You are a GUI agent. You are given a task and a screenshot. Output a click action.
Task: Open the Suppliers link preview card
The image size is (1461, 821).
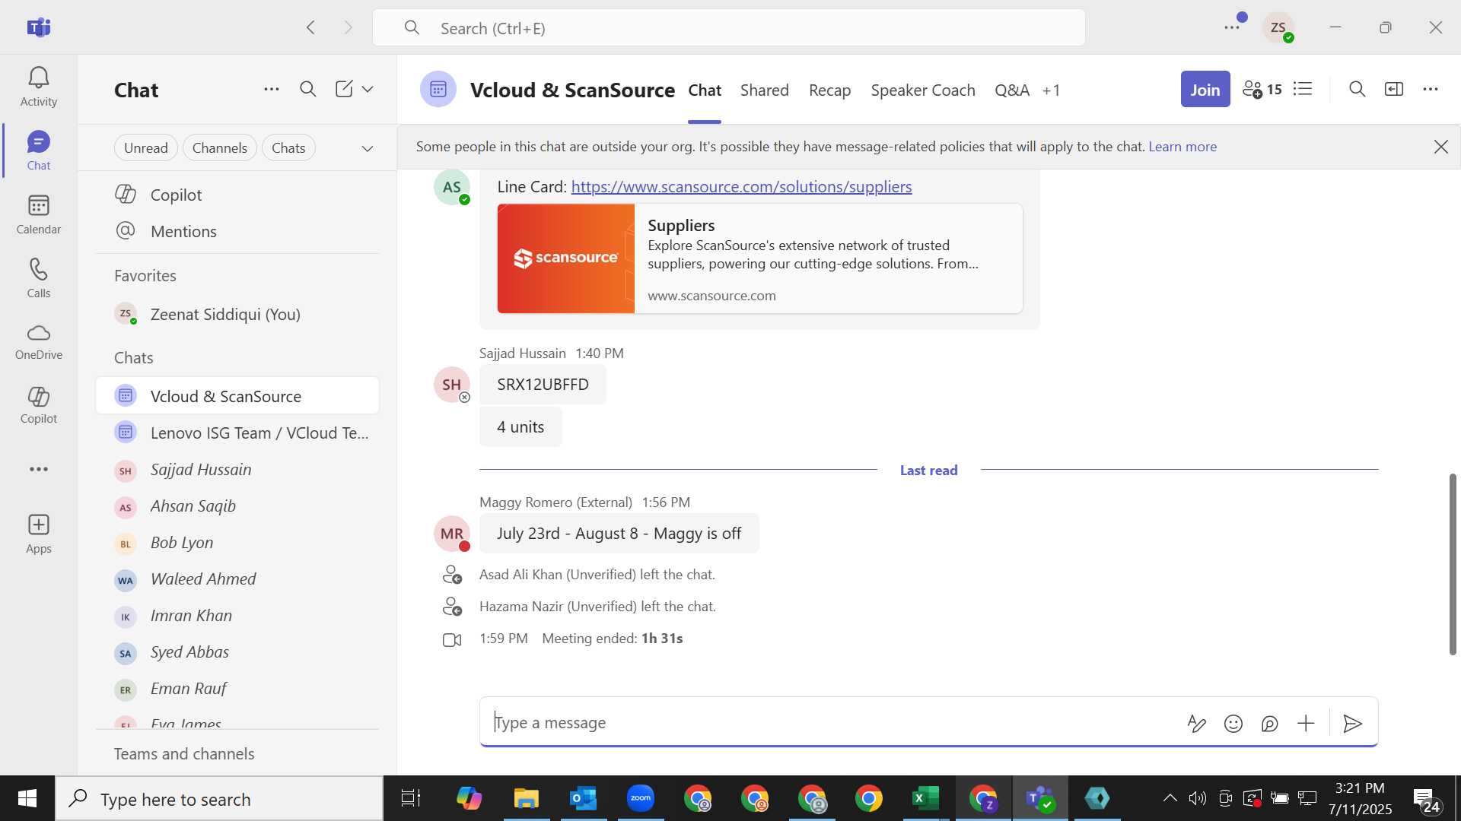click(x=759, y=258)
